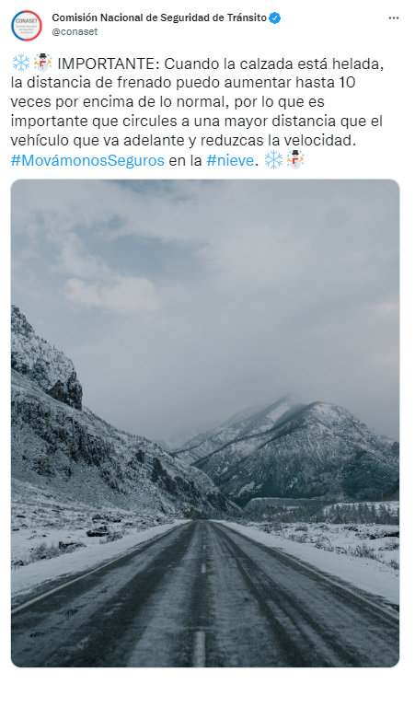Open the CONASET profile avatar
Screen dimensions: 415x707
pyautogui.click(x=27, y=26)
